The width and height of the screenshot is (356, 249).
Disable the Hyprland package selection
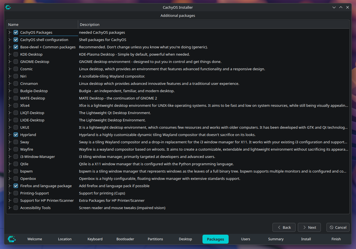(15, 135)
